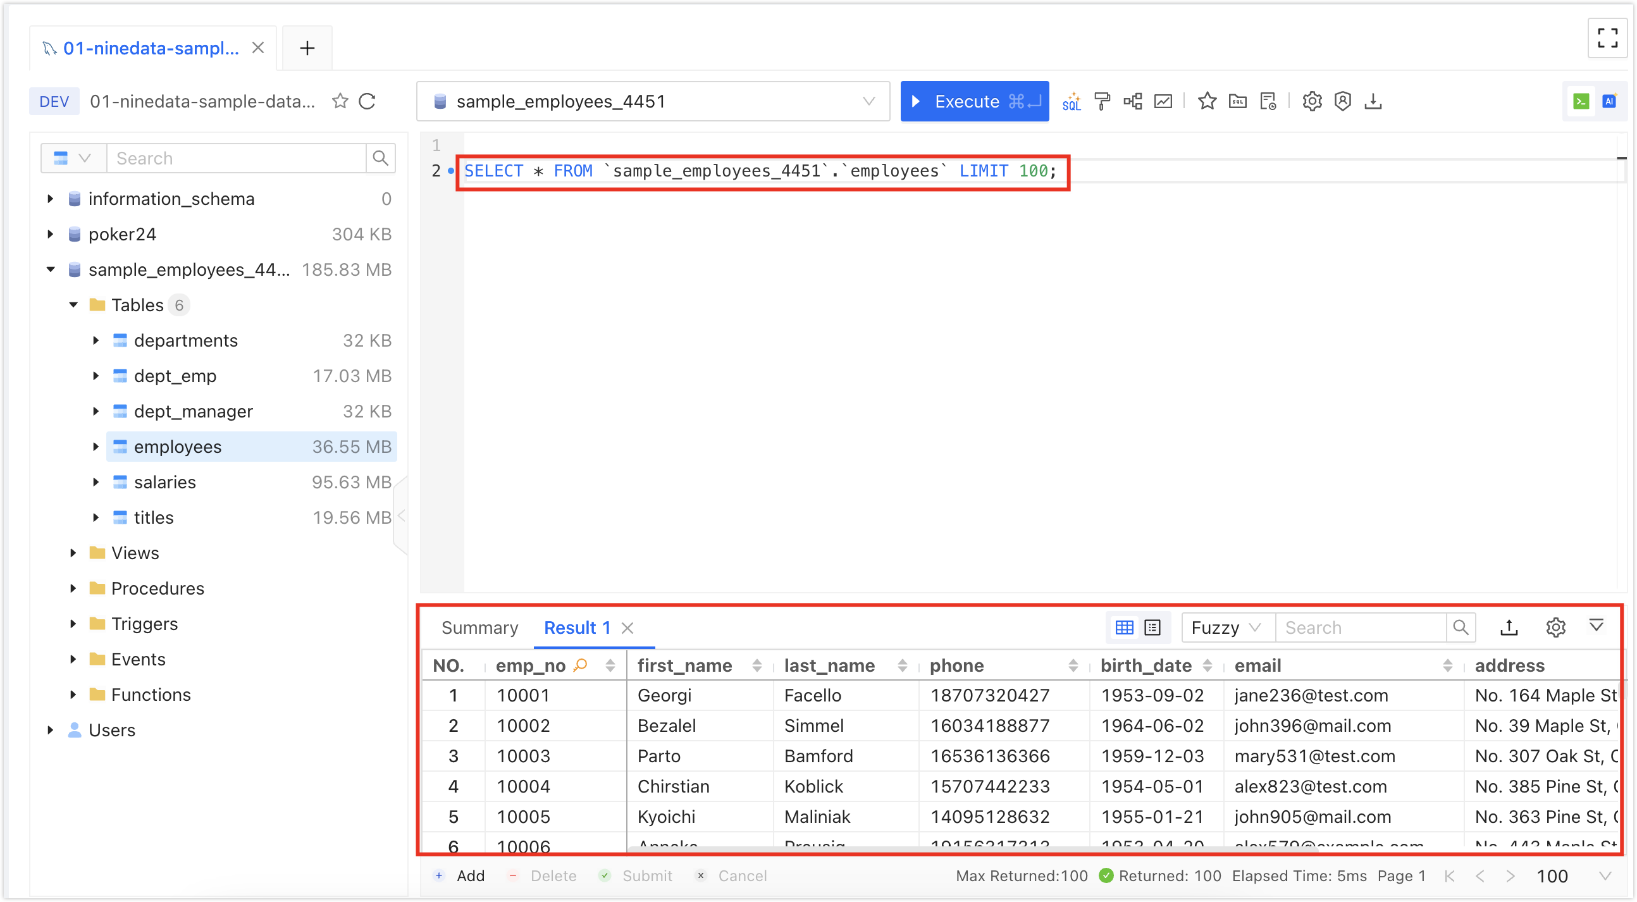1637x902 pixels.
Task: Expand the information_schema database
Action: (x=50, y=199)
